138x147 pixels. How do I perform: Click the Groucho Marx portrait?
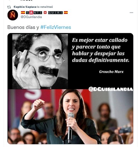(40, 61)
